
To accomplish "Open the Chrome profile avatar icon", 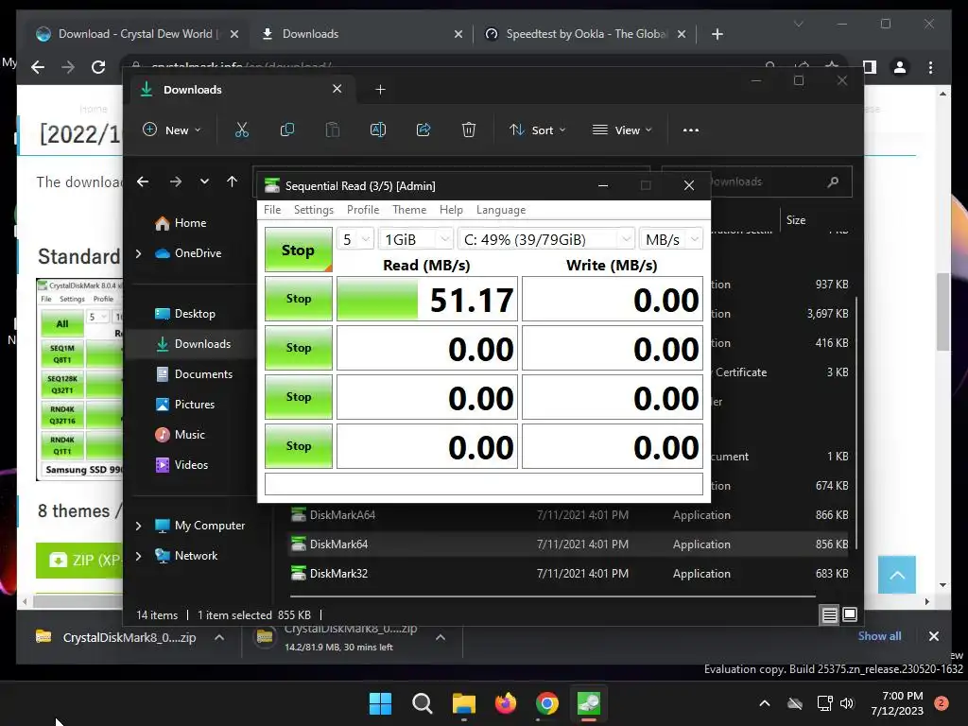I will click(900, 67).
